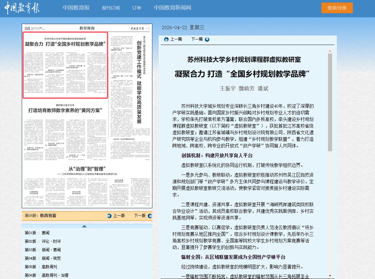Click the article scrollbar up arrow
Screen dimensions: 375x279
pyautogui.click(x=330, y=51)
